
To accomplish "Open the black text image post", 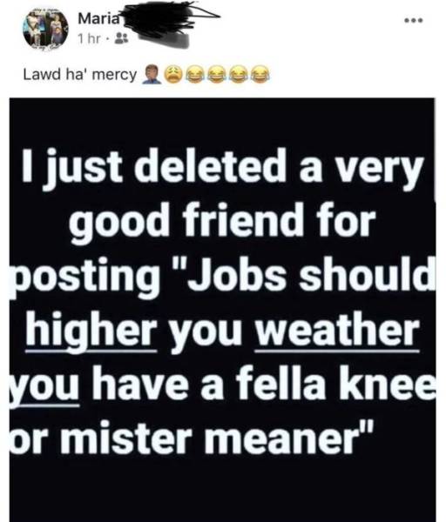I will (x=222, y=310).
